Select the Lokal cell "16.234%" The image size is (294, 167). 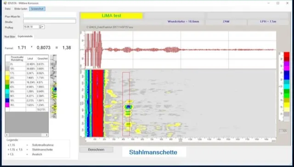pyautogui.click(x=31, y=82)
